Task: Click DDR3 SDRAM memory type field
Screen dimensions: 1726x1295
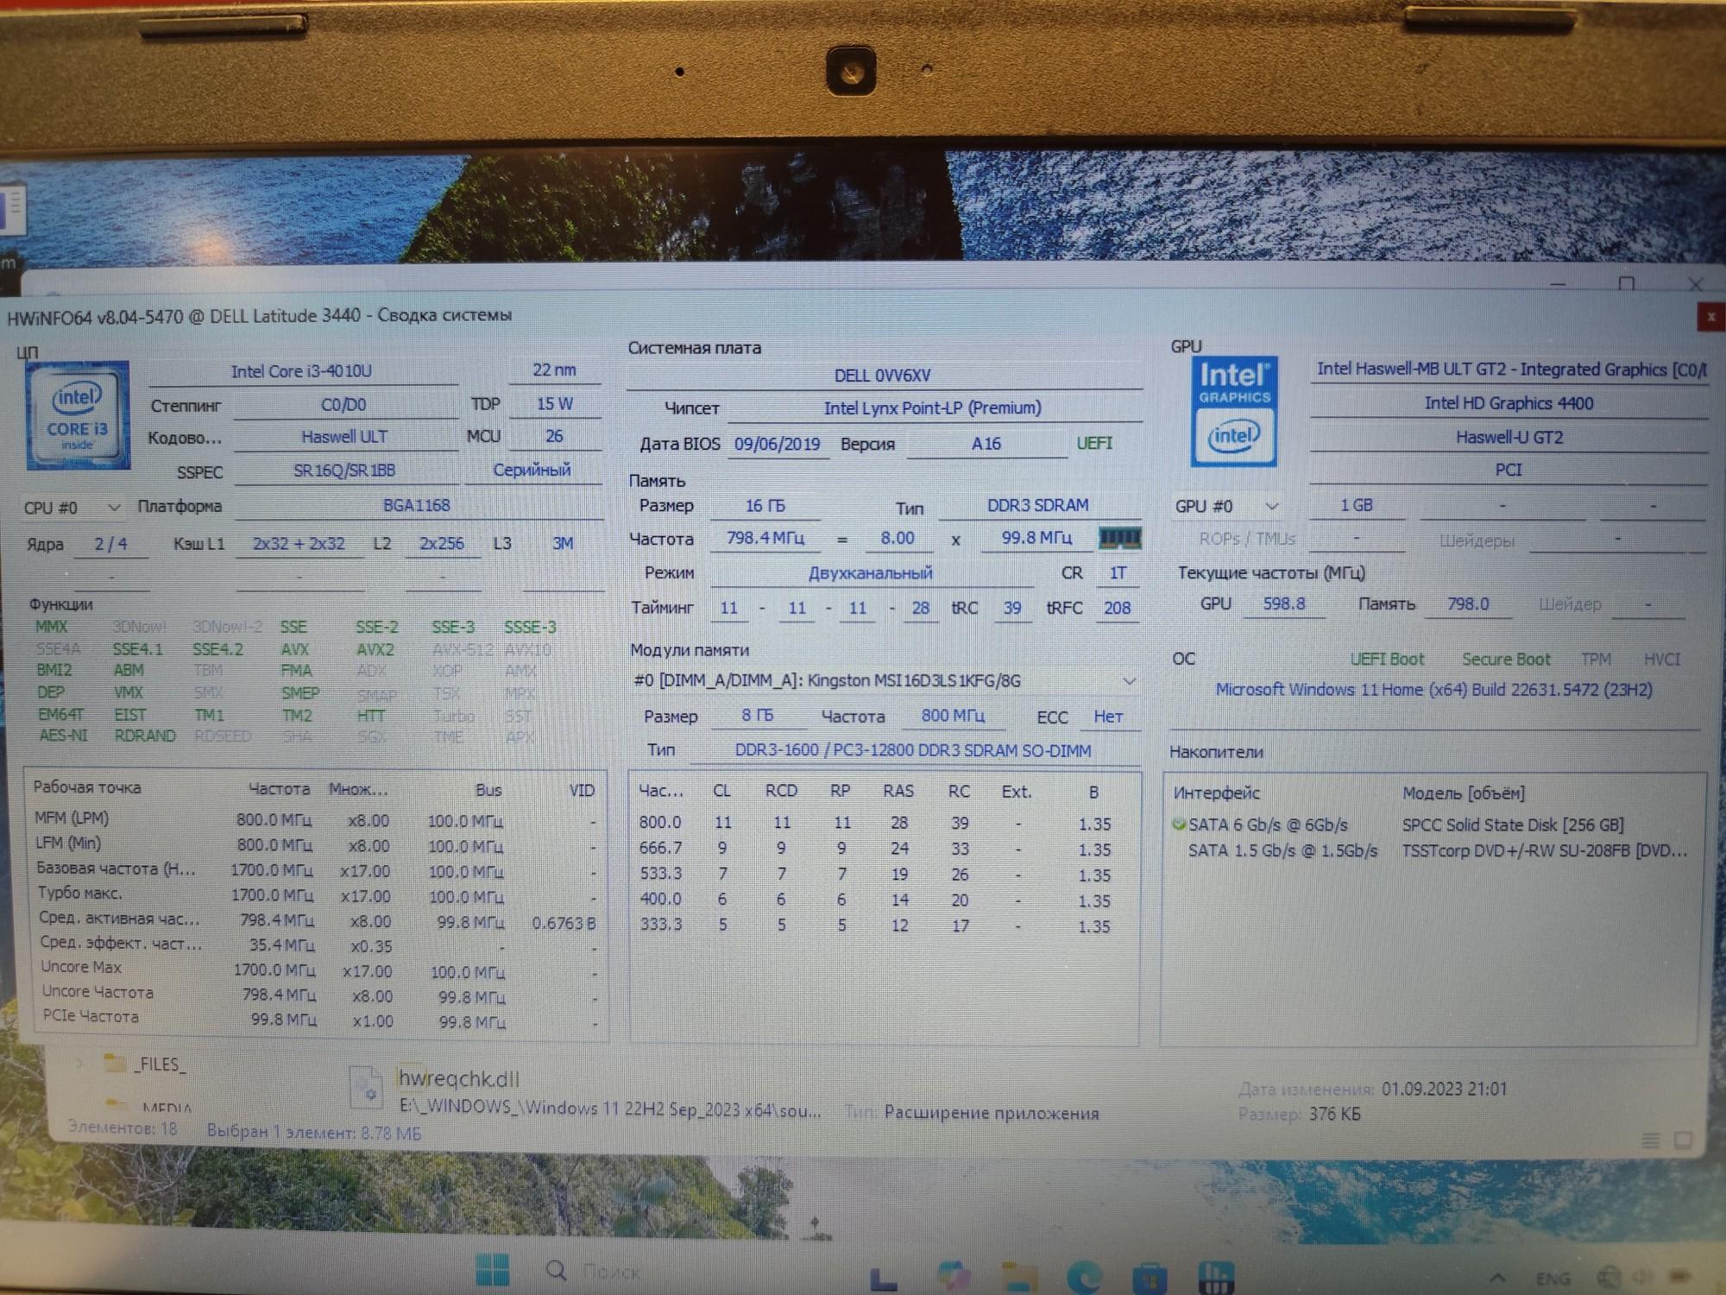Action: coord(1038,505)
